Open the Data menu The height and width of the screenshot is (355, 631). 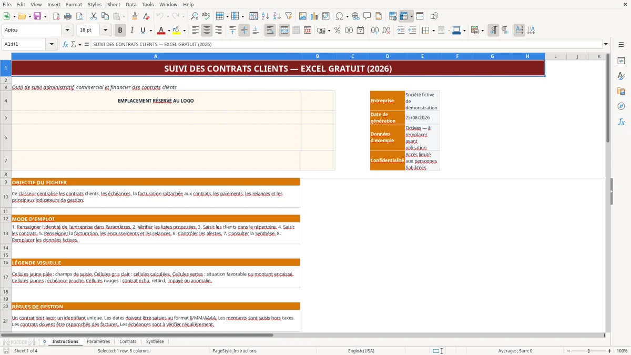click(x=131, y=4)
